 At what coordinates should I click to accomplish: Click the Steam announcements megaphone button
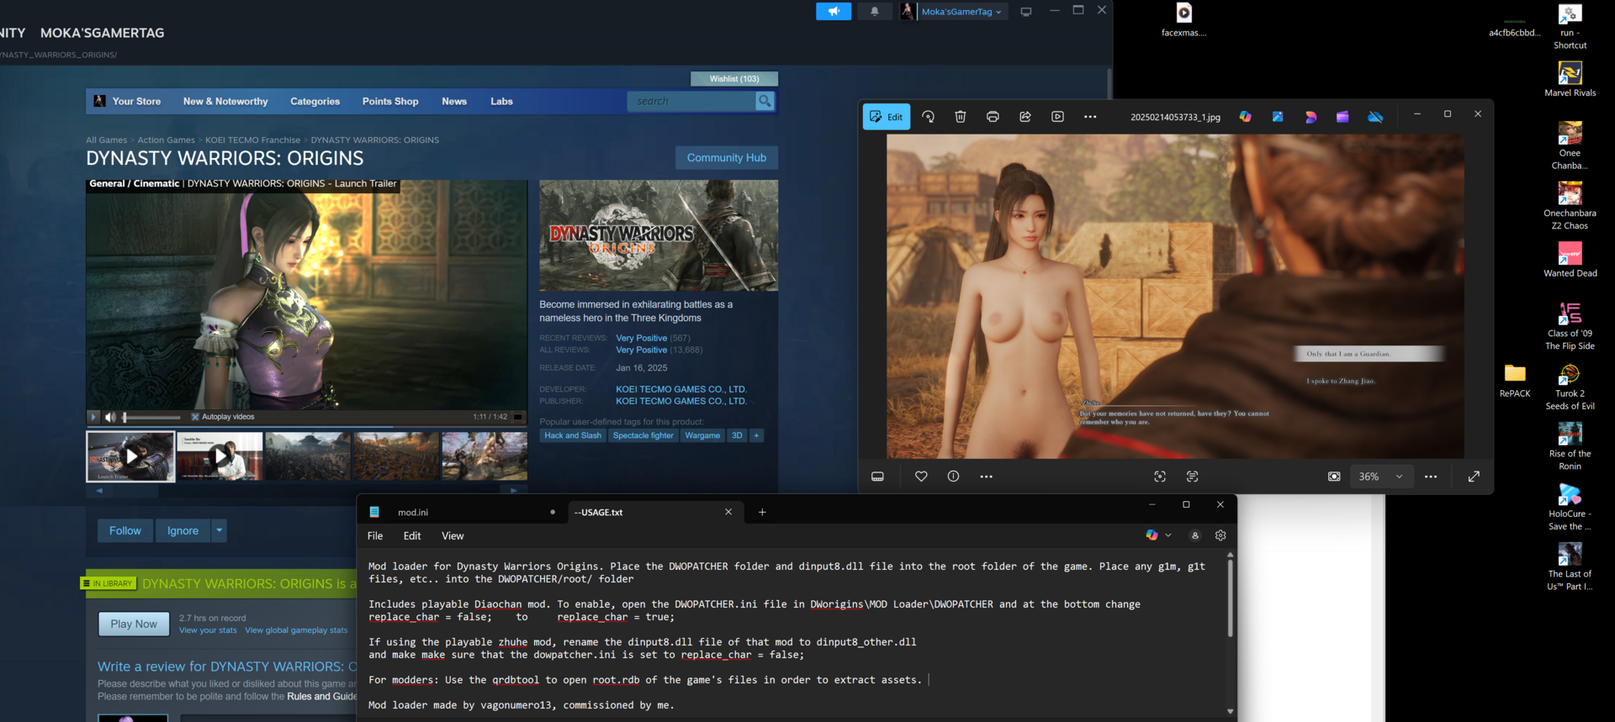[834, 11]
